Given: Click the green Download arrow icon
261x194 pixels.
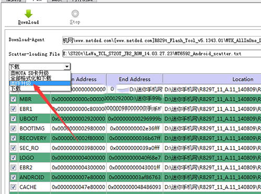Looking at the screenshot, I should click(x=29, y=14).
